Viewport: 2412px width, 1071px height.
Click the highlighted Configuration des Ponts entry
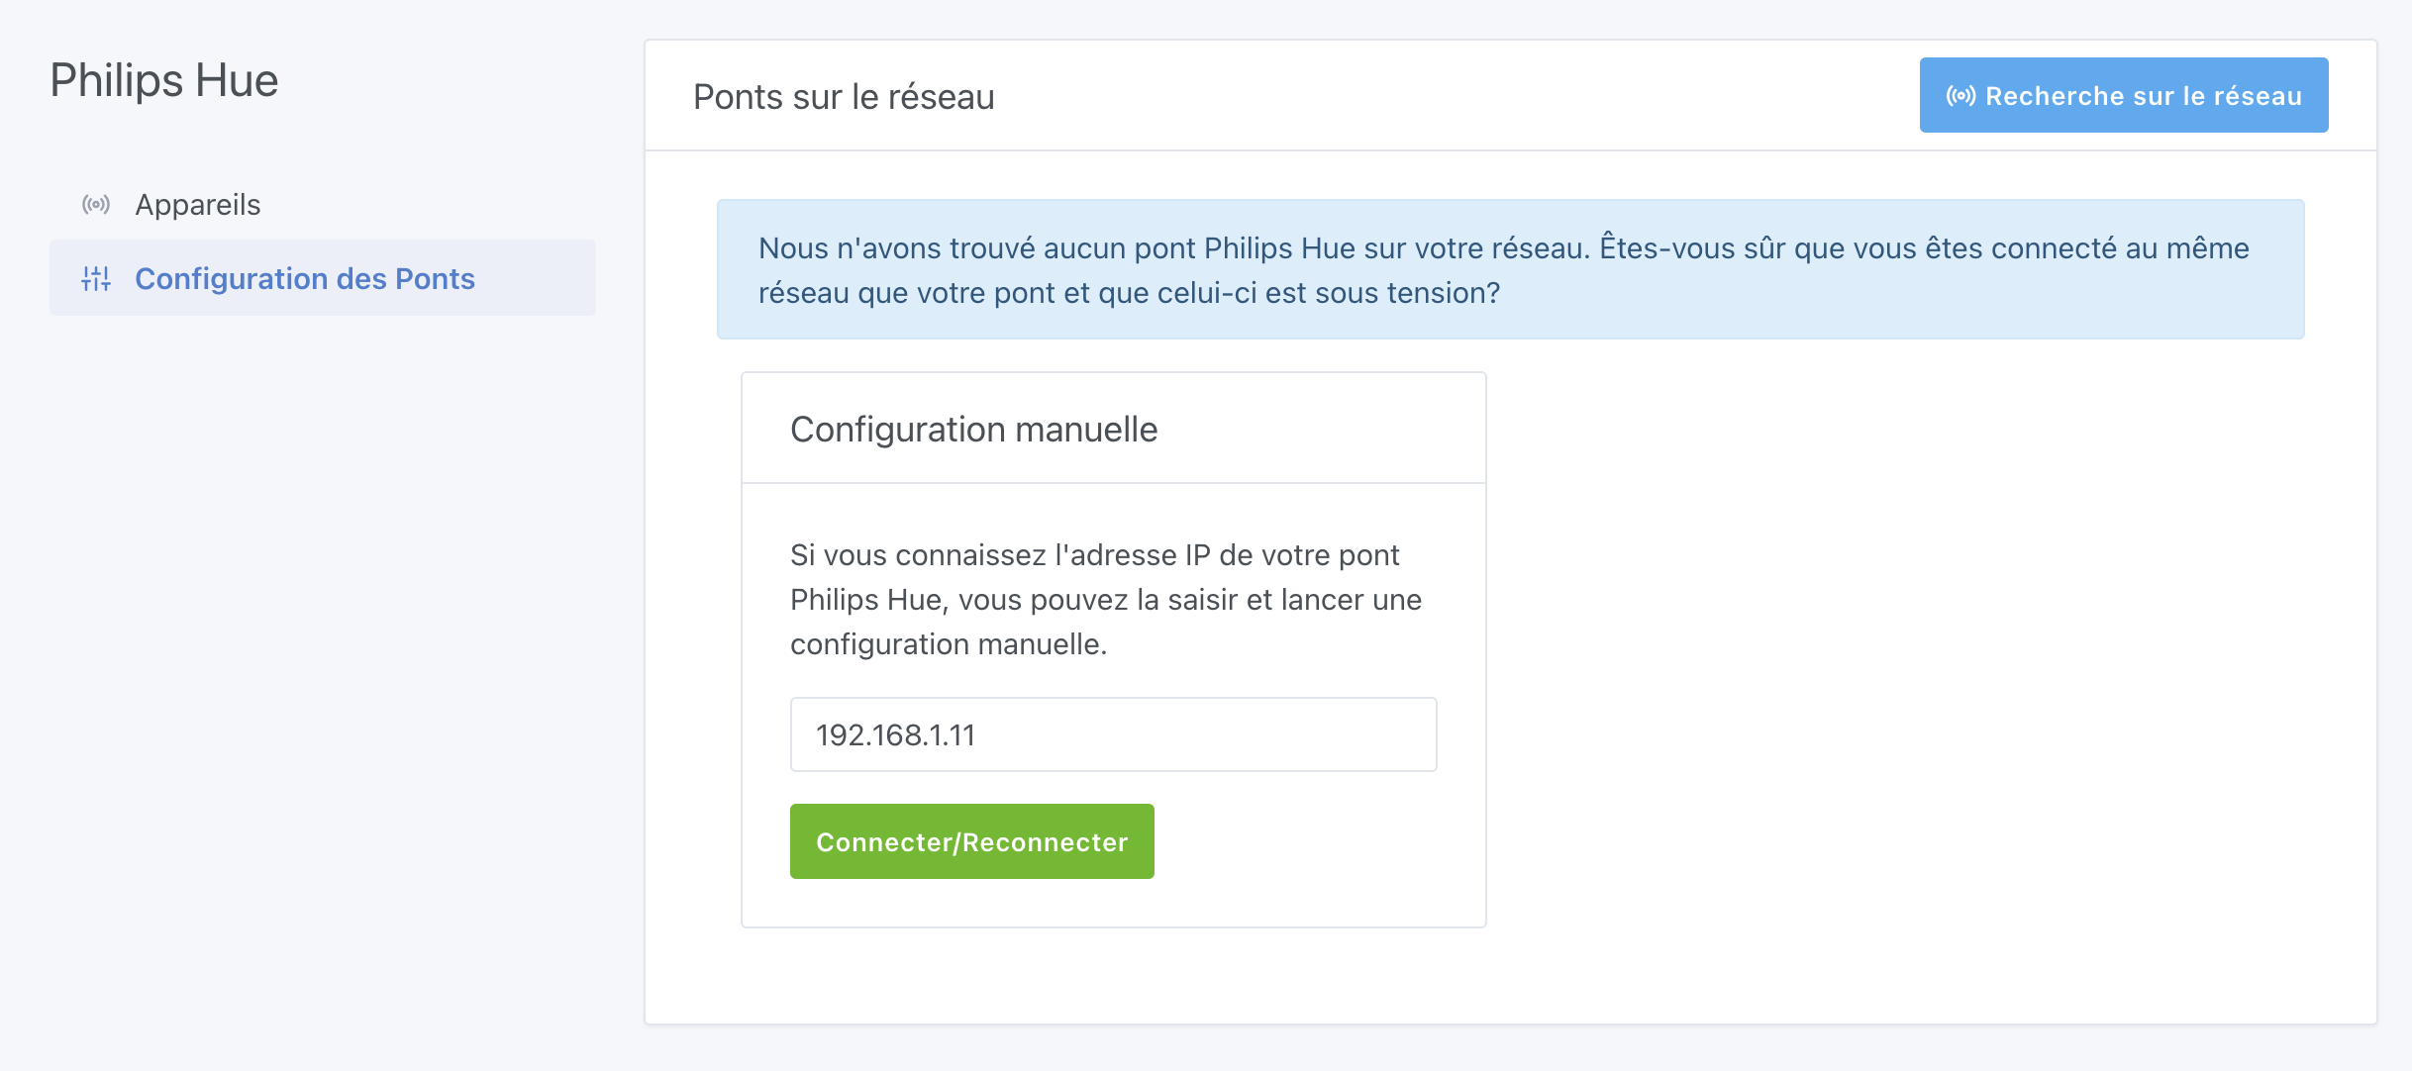(x=305, y=278)
